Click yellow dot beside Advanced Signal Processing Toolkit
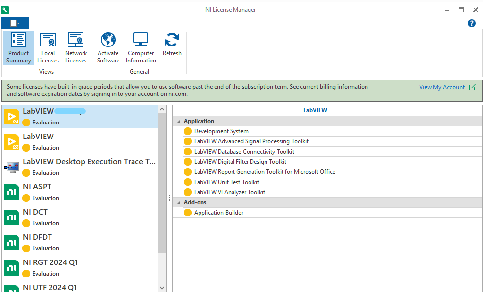This screenshot has width=483, height=292. pyautogui.click(x=187, y=141)
